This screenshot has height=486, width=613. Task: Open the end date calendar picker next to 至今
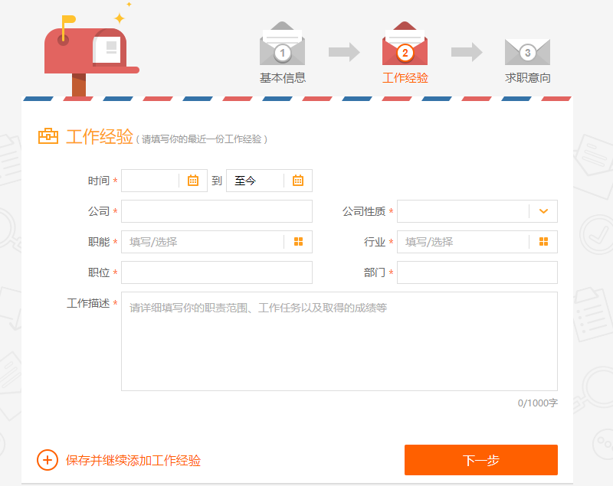[x=299, y=181]
